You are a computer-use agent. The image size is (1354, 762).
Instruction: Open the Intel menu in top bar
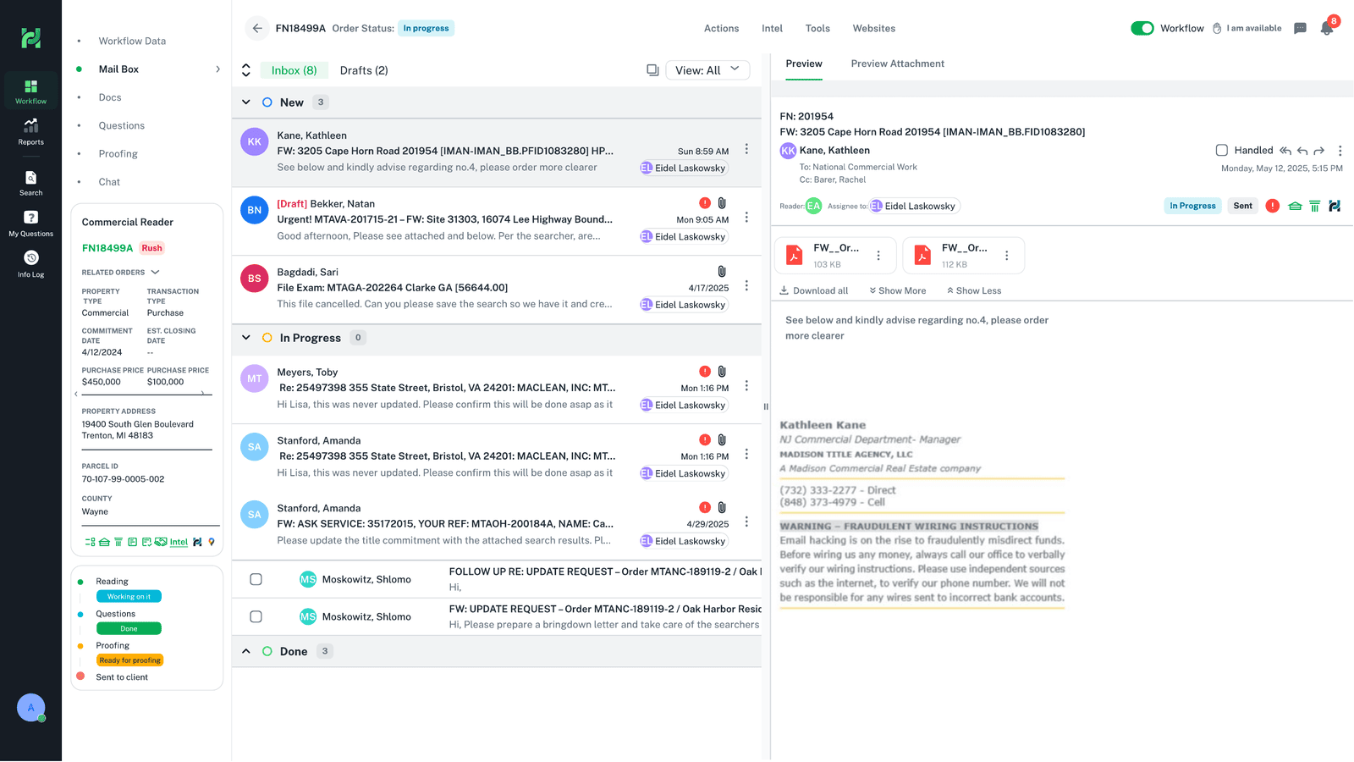tap(772, 28)
